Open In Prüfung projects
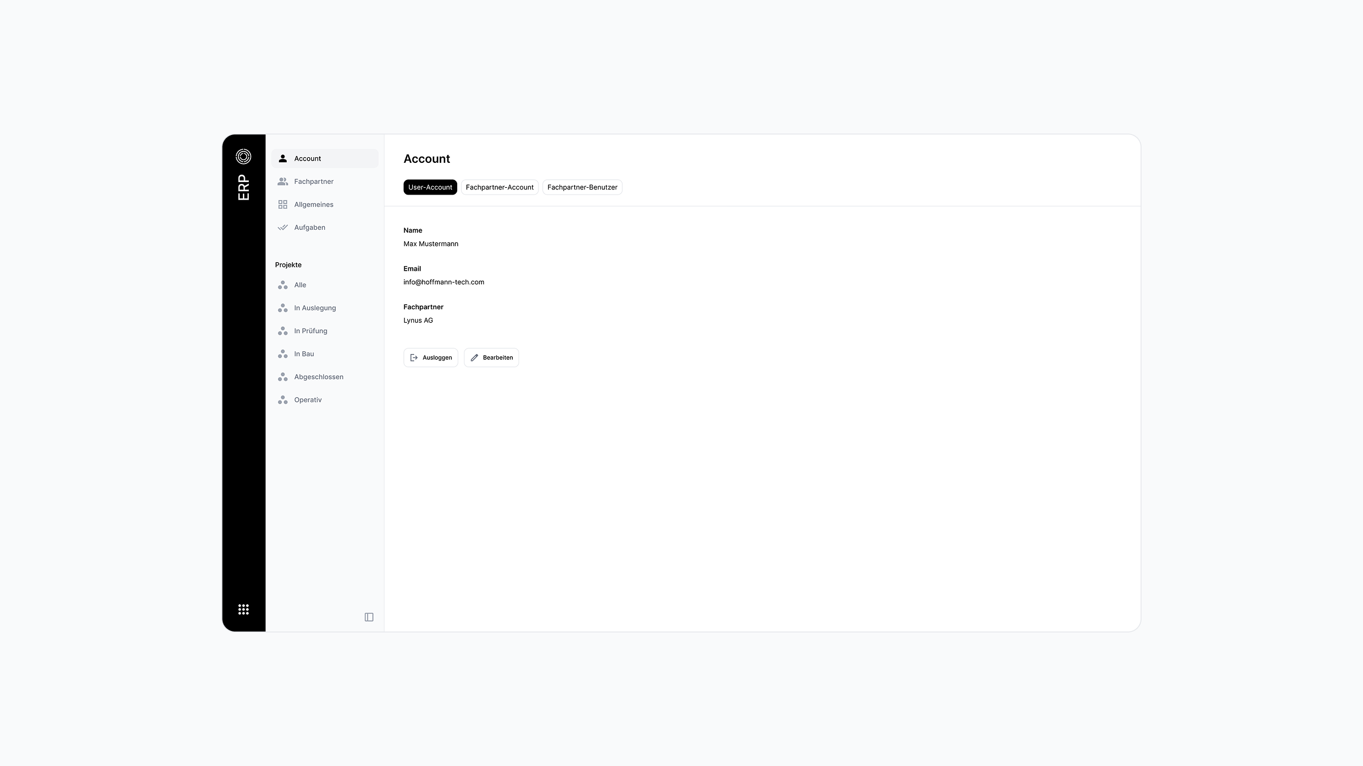 coord(310,331)
